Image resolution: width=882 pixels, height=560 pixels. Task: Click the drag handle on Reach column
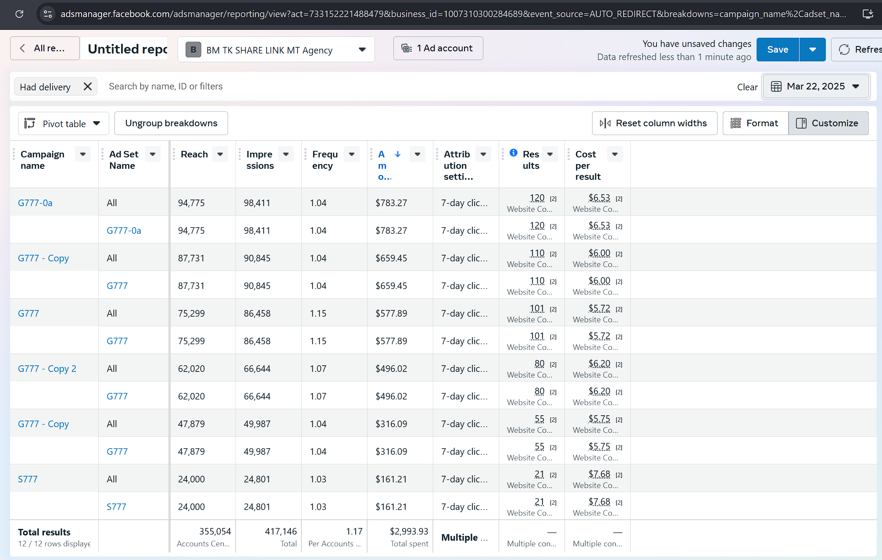(174, 154)
